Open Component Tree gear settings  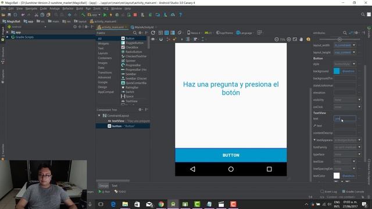coord(140,110)
